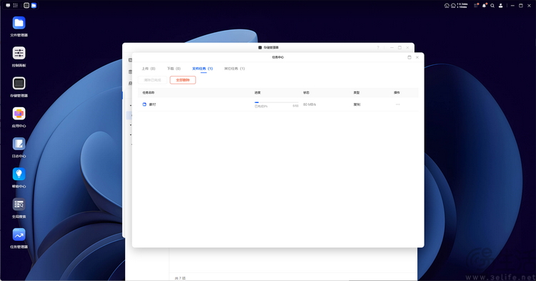Launch 应用中心 from the desktop
The width and height of the screenshot is (536, 281).
pos(19,114)
